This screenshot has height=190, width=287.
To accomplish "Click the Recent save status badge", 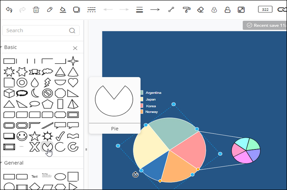I will point(265,25).
